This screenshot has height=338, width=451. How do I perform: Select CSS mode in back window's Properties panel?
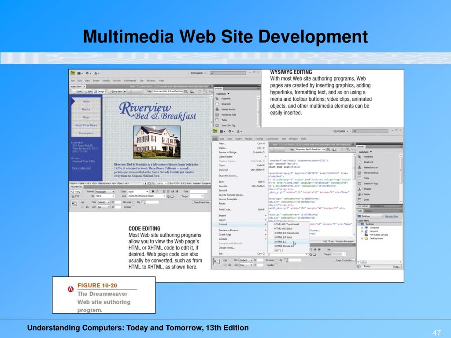pyautogui.click(x=76, y=196)
